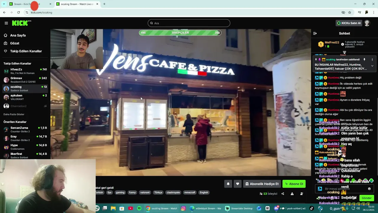Click the share stream icon
Viewport: 378px width, 213px height.
[283, 194]
